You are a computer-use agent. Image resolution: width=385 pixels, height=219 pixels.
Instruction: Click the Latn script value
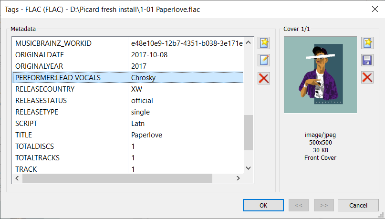pos(138,123)
